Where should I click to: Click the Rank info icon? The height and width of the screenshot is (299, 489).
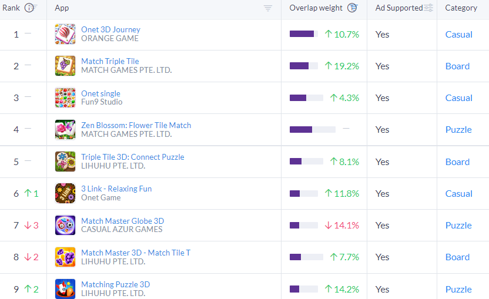[29, 8]
